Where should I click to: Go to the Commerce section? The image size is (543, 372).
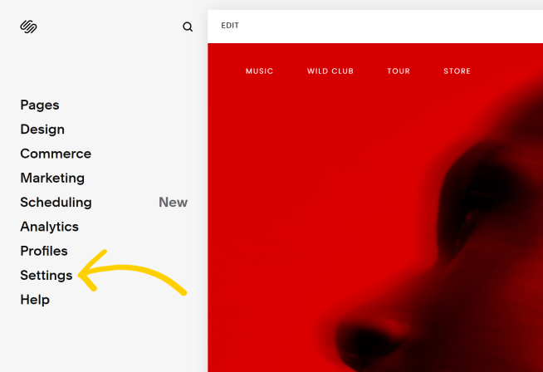[56, 154]
